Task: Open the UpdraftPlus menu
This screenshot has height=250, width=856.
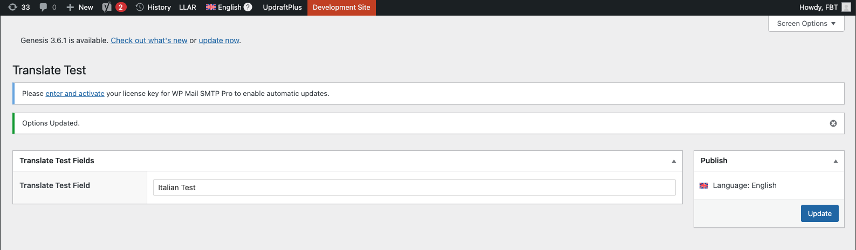Action: pos(282,8)
